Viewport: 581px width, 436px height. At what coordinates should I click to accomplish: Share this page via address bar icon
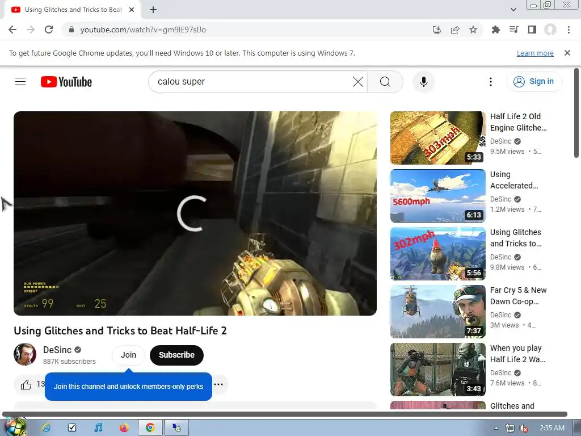pos(455,30)
